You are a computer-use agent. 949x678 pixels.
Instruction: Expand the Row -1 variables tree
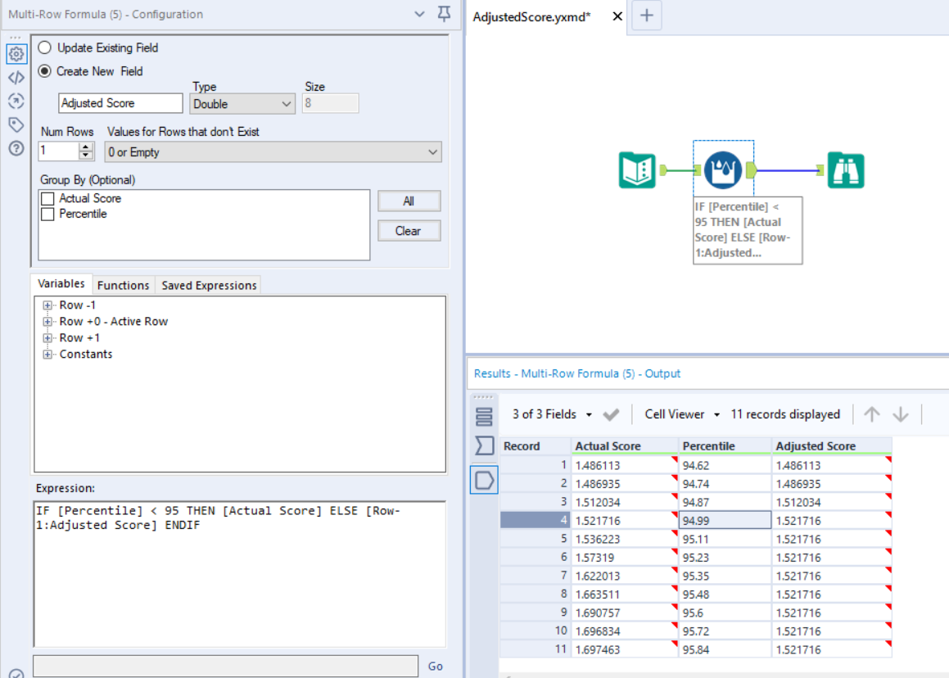47,305
